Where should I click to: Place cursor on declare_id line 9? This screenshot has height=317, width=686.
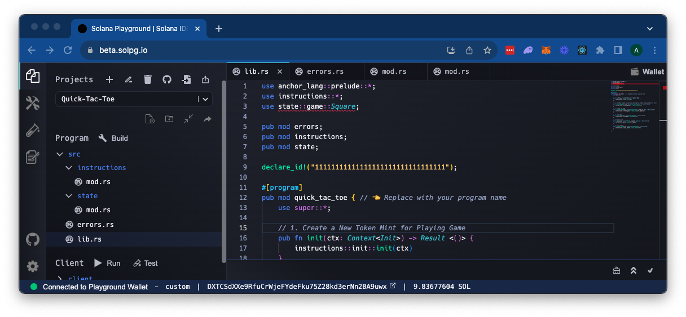click(x=359, y=167)
